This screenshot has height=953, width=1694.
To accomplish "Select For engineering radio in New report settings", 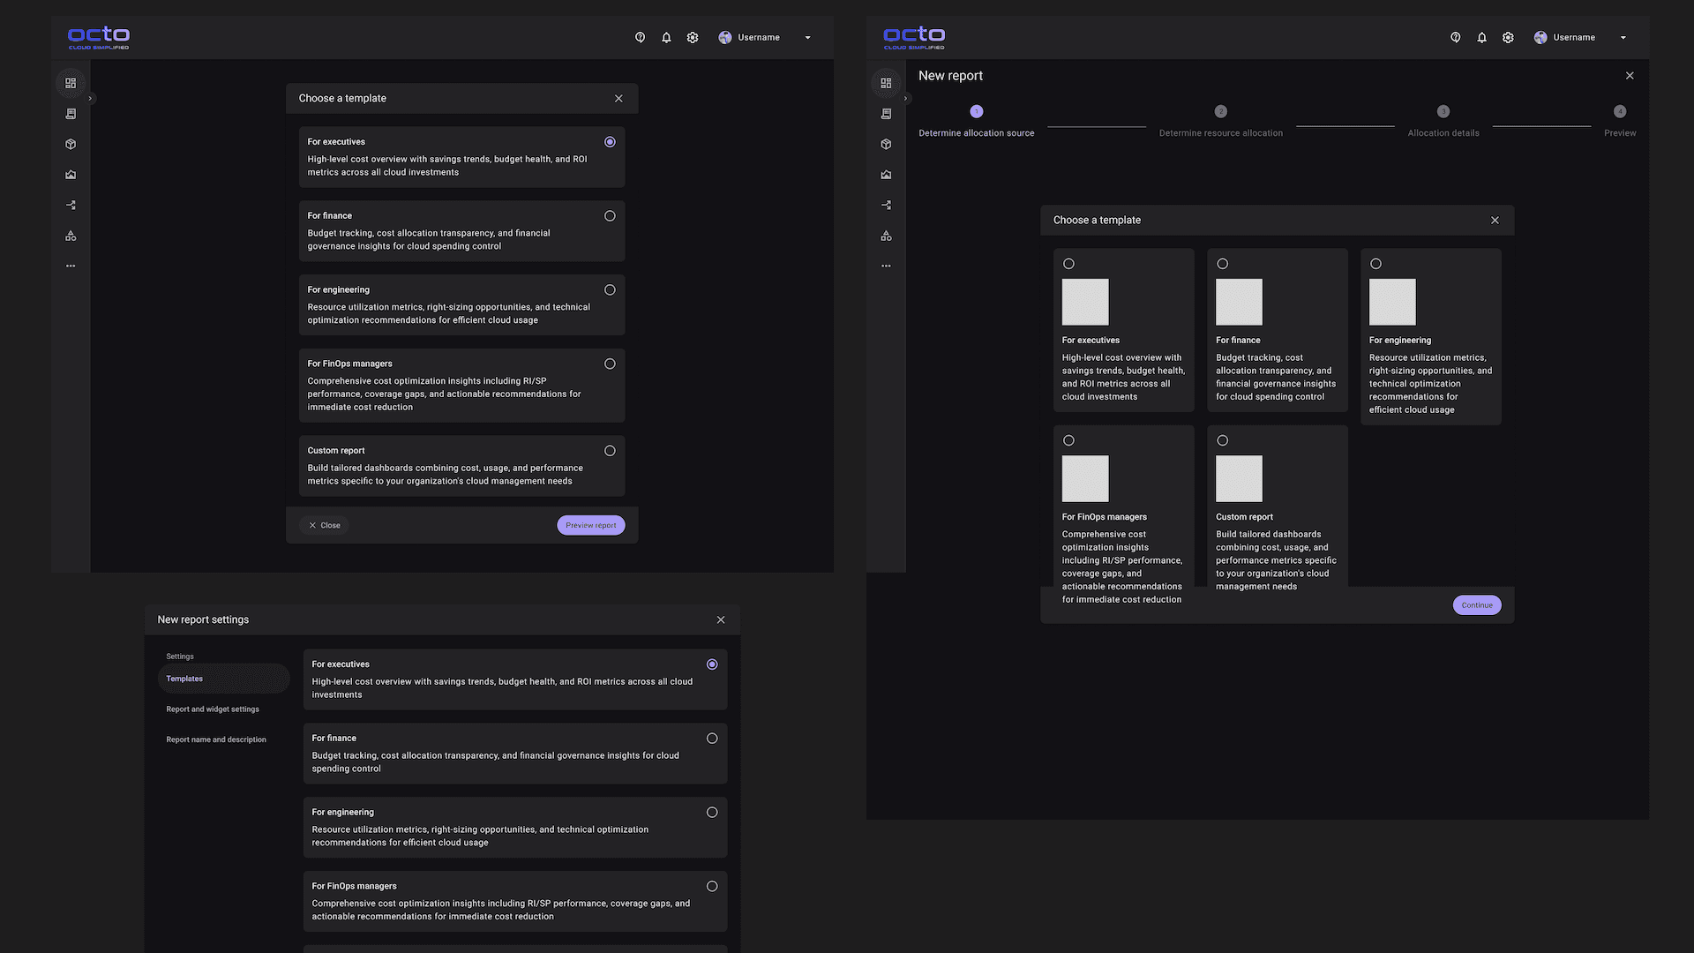I will (x=712, y=813).
